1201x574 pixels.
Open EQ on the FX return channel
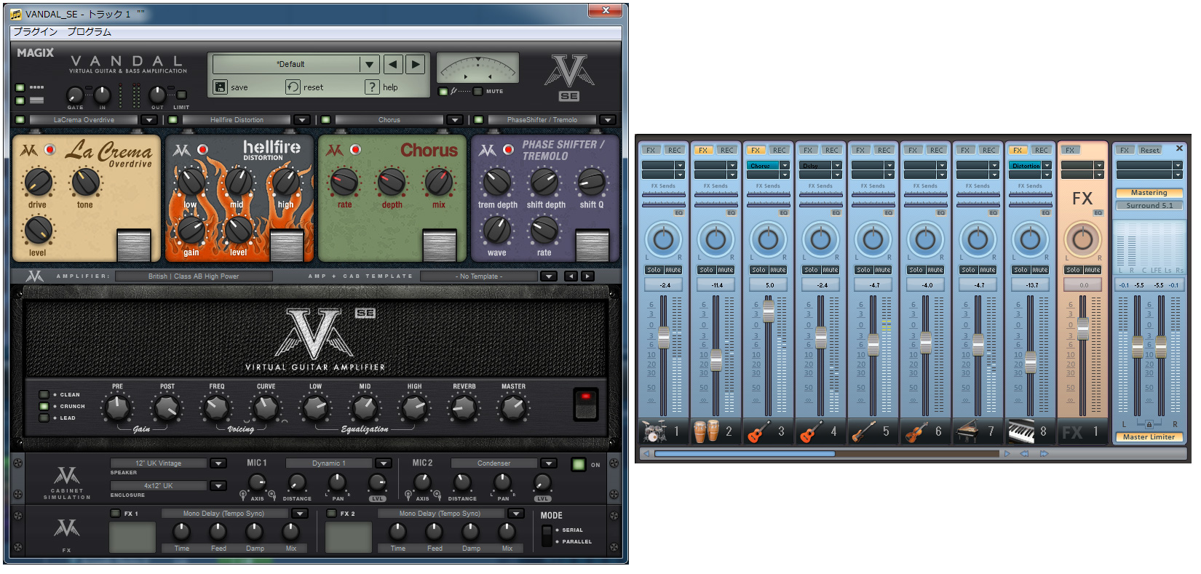click(1098, 213)
